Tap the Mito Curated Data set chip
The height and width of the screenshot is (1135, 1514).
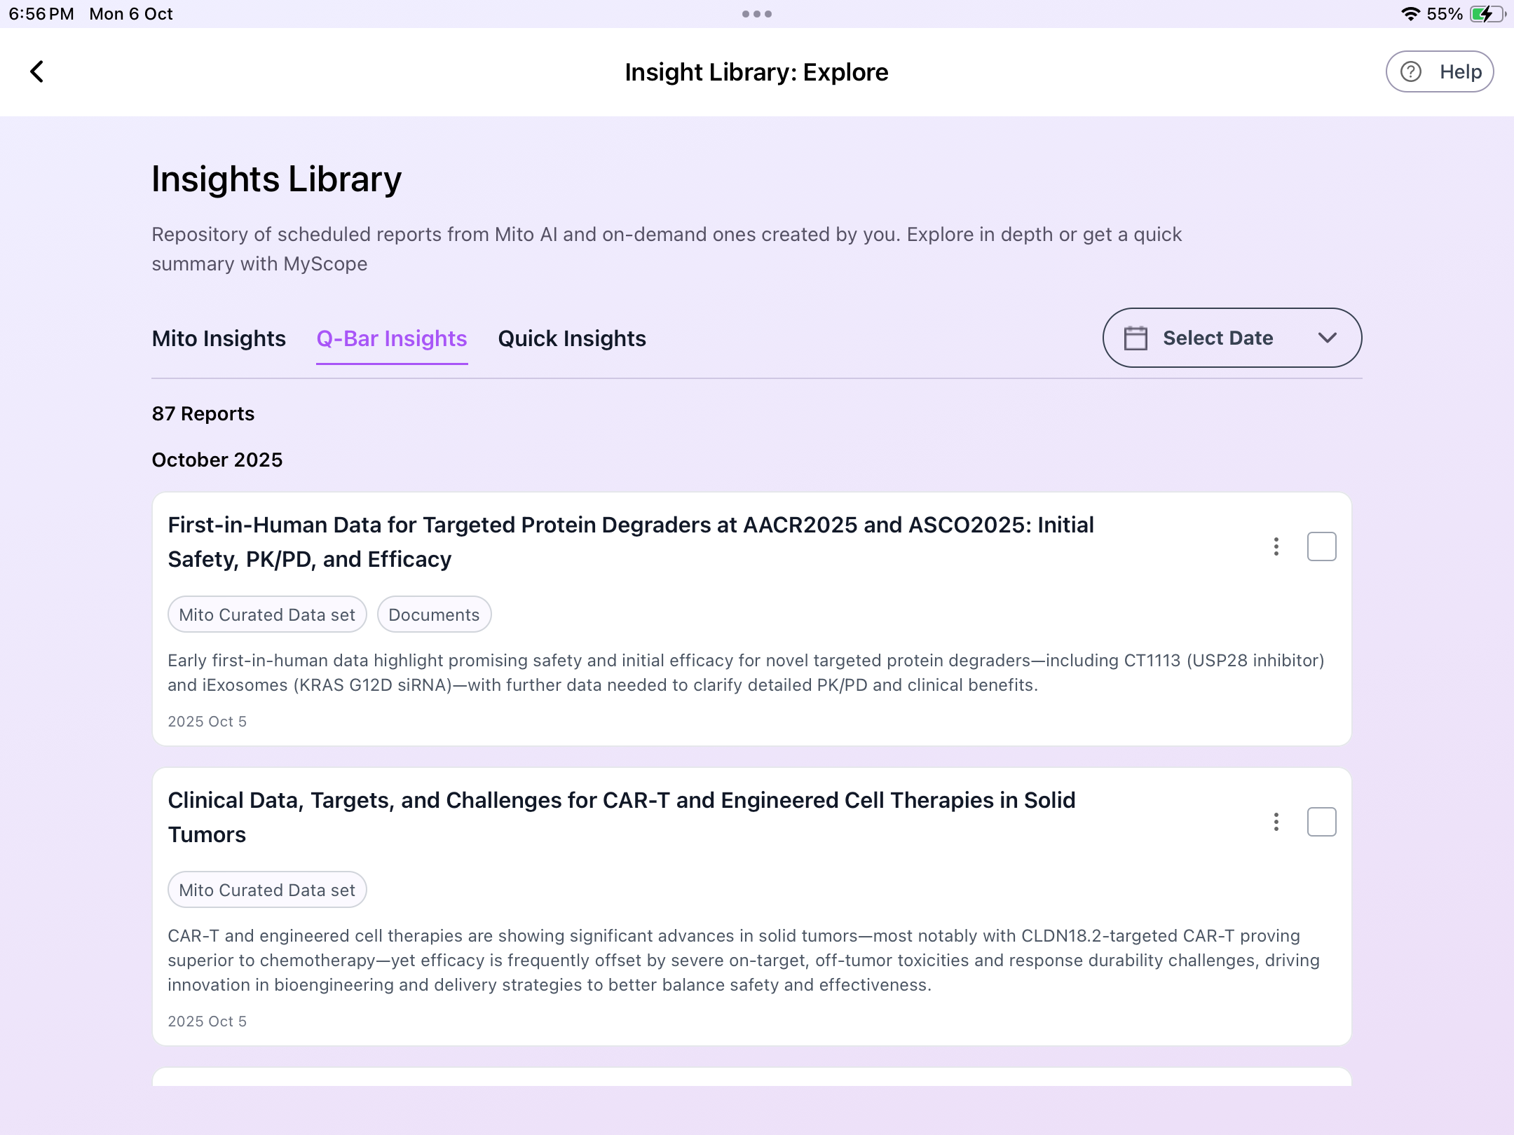tap(266, 614)
